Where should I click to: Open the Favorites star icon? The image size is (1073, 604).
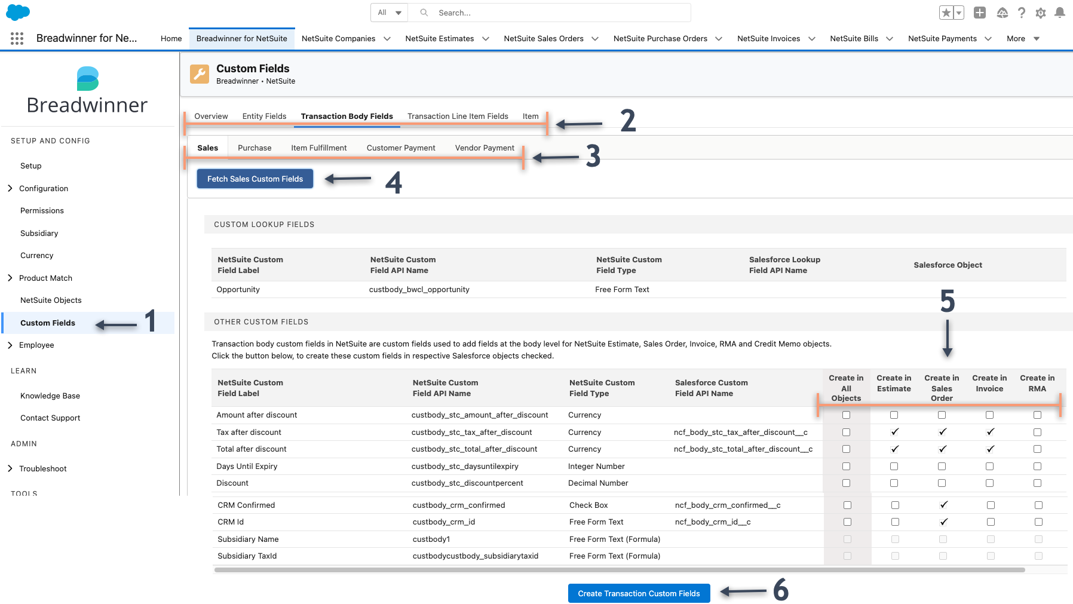coord(946,13)
